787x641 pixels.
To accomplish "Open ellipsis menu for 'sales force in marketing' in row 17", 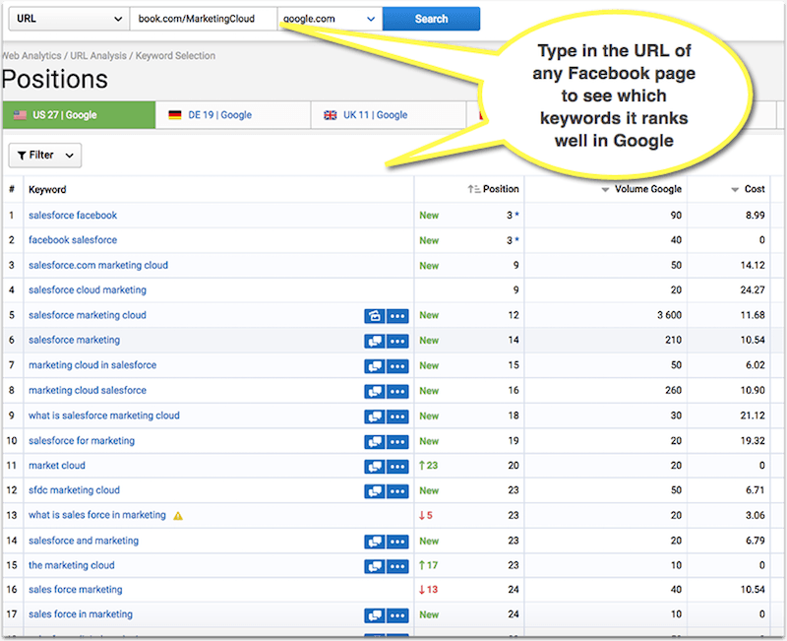I will (397, 614).
